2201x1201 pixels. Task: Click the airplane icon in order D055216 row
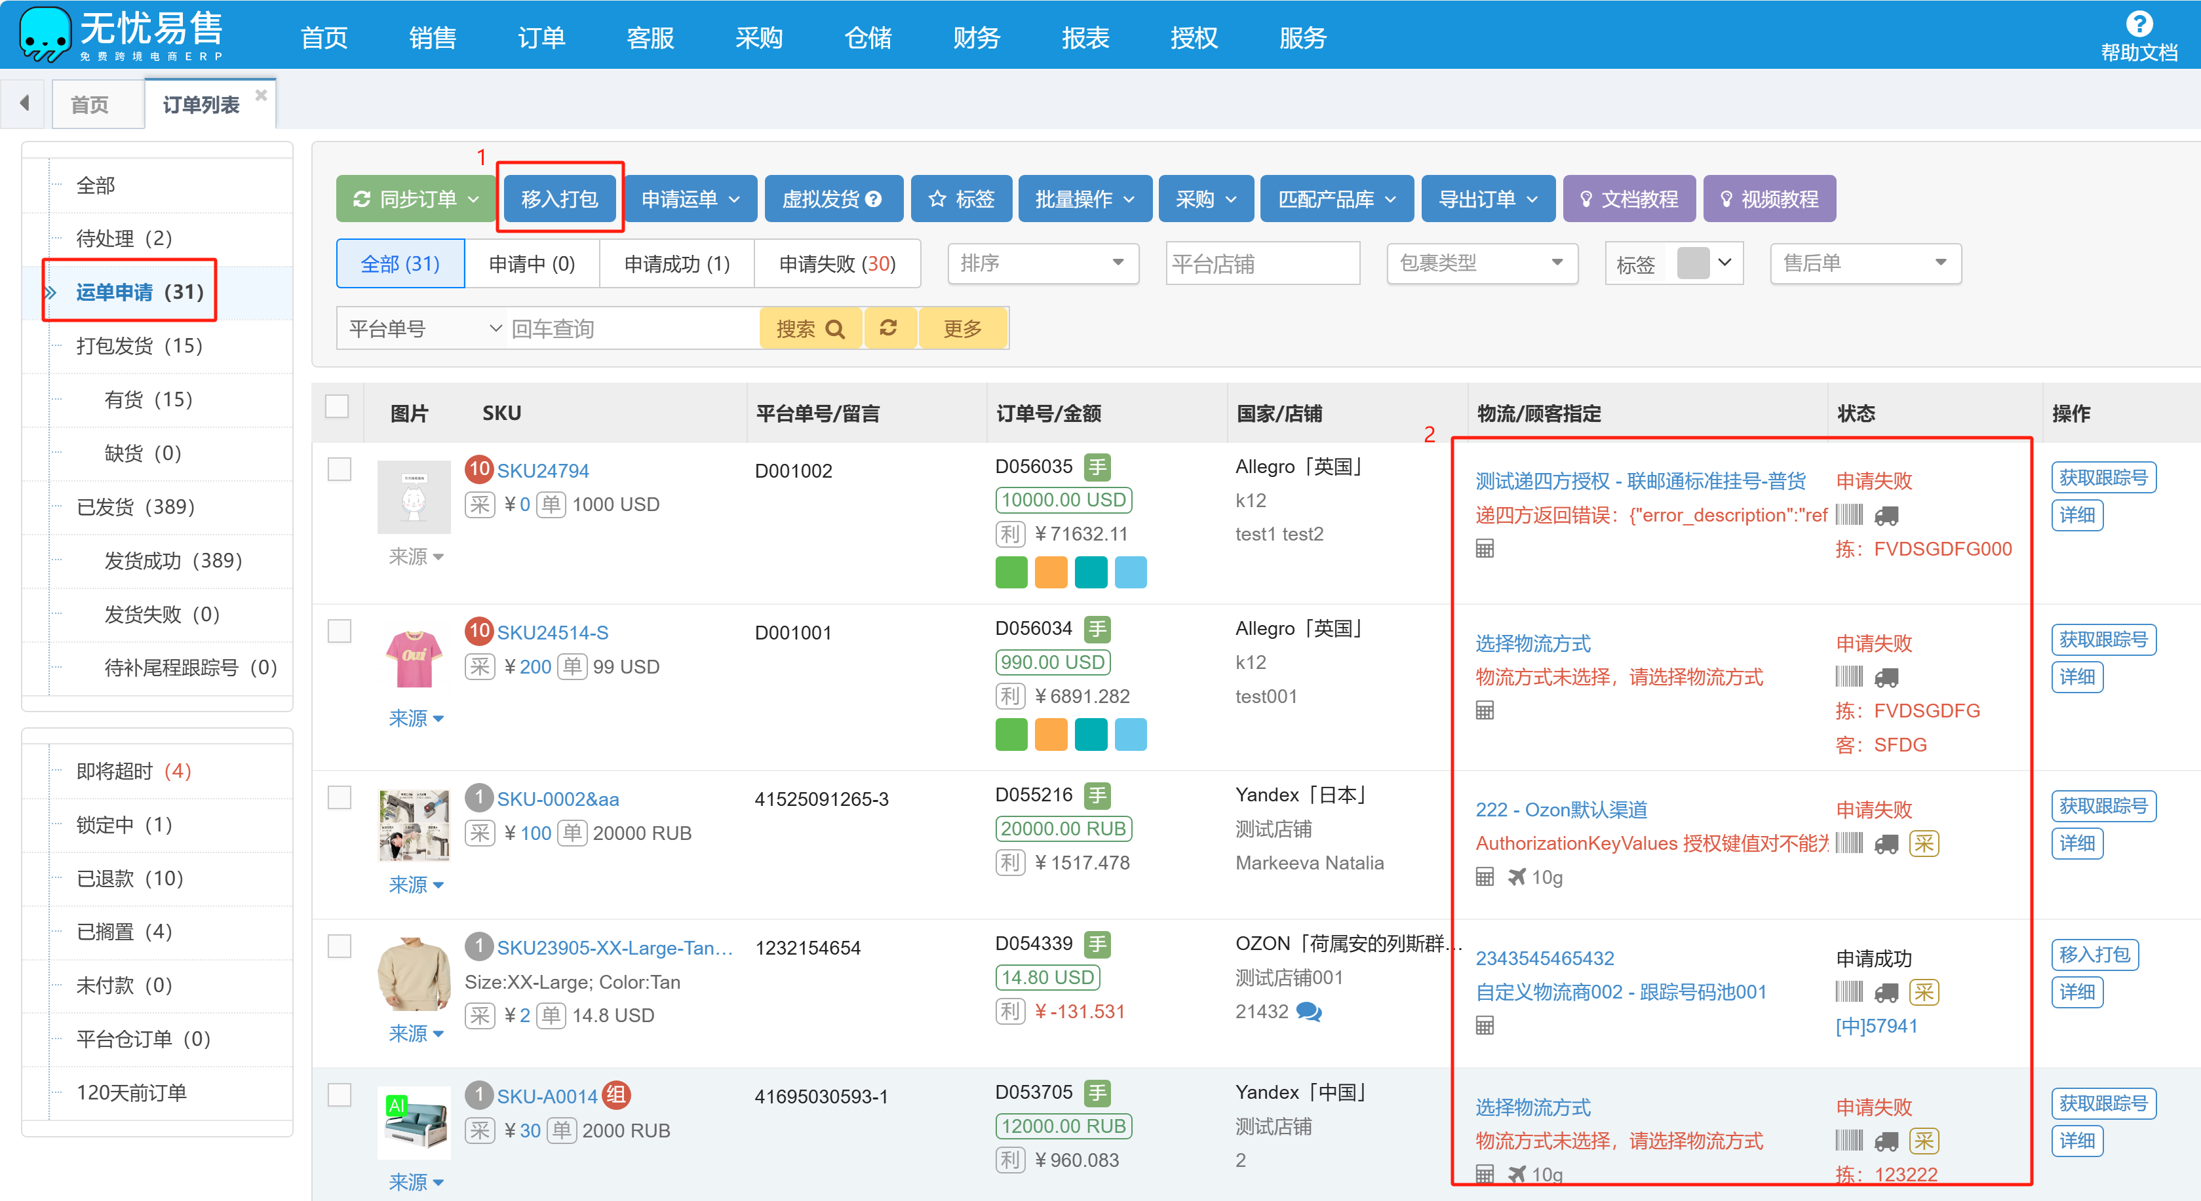point(1516,877)
